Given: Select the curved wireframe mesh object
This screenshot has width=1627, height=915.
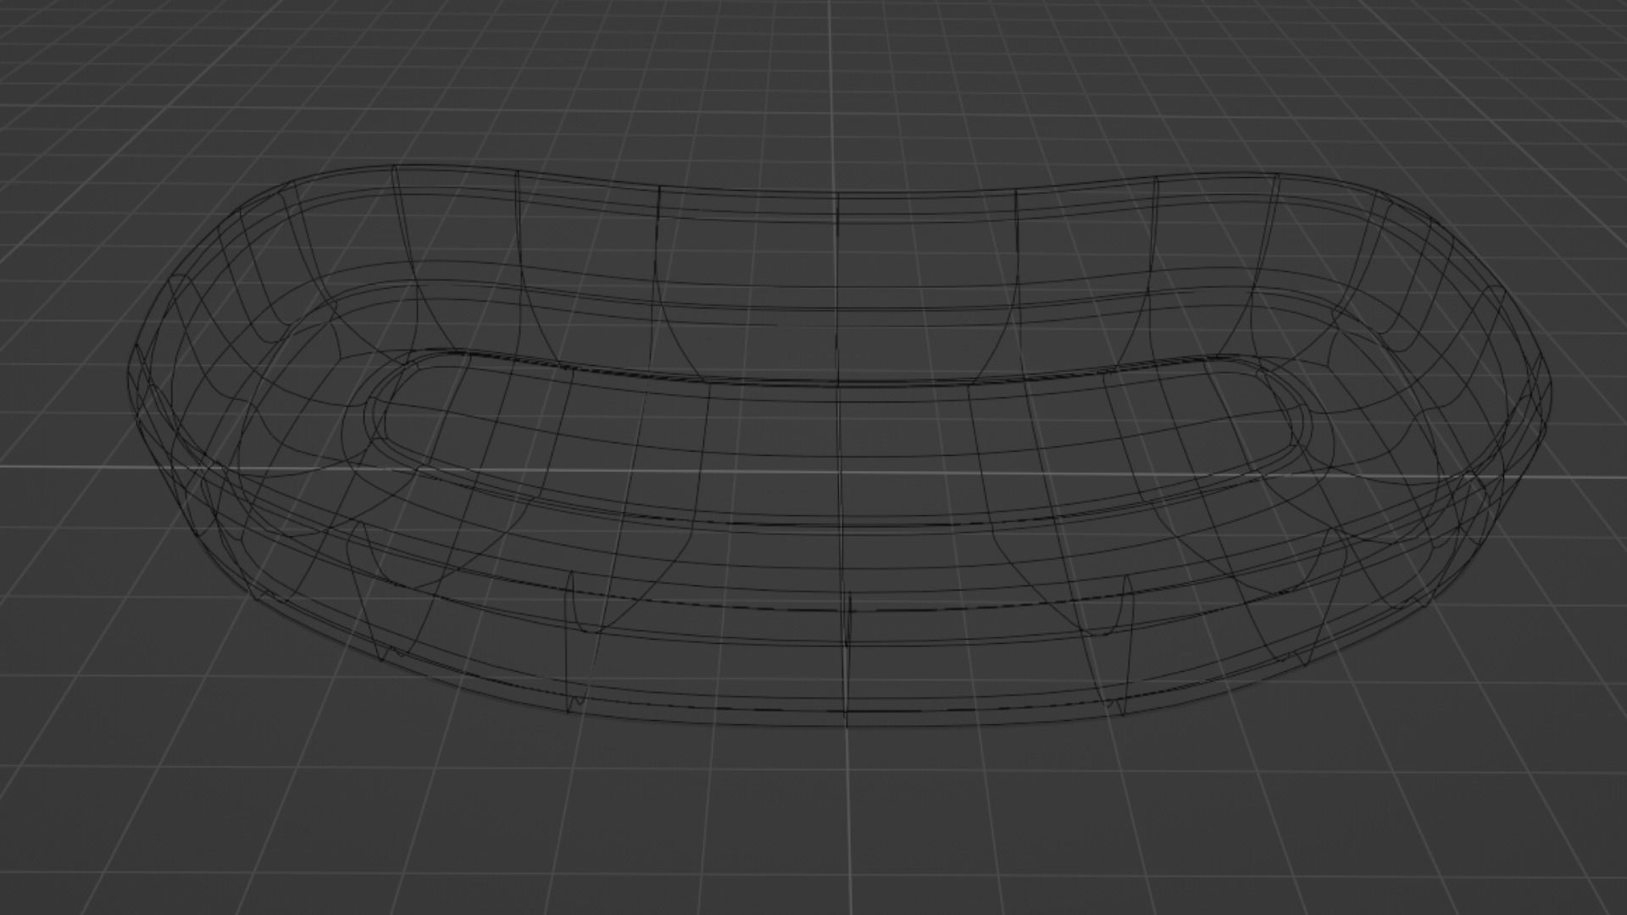Looking at the screenshot, I should pos(839,446).
